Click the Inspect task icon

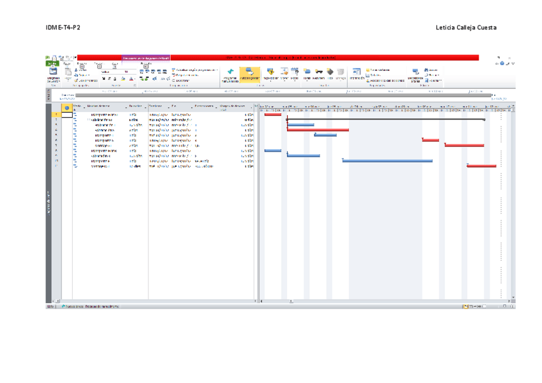point(271,72)
